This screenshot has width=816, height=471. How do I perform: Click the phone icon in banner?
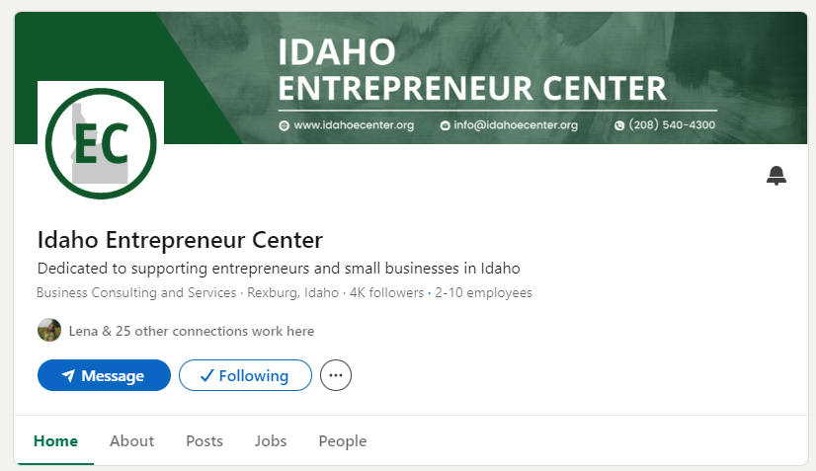[x=619, y=125]
